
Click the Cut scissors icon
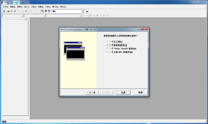(x=19, y=11)
